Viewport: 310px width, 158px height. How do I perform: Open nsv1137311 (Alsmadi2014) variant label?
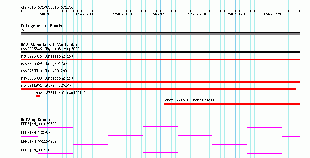pyautogui.click(x=61, y=93)
